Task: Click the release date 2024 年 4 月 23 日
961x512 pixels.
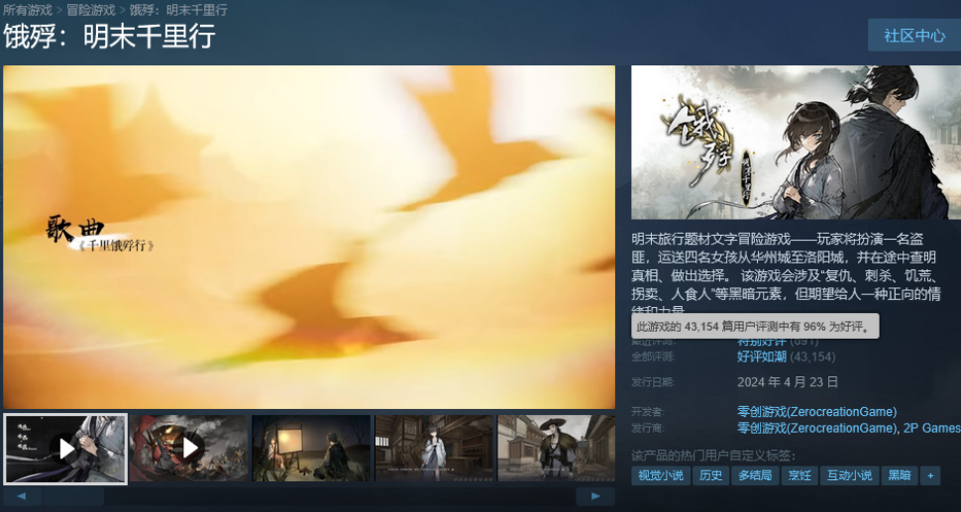Action: (787, 382)
